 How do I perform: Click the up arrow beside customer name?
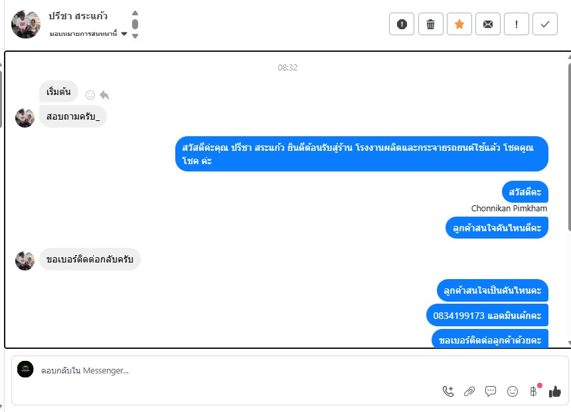(x=135, y=13)
